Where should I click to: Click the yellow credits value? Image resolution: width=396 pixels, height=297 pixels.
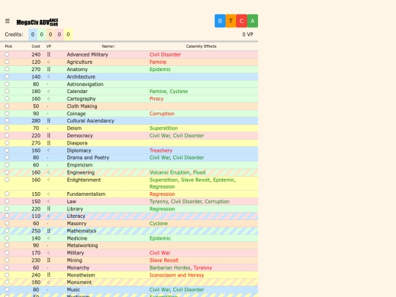click(x=68, y=34)
